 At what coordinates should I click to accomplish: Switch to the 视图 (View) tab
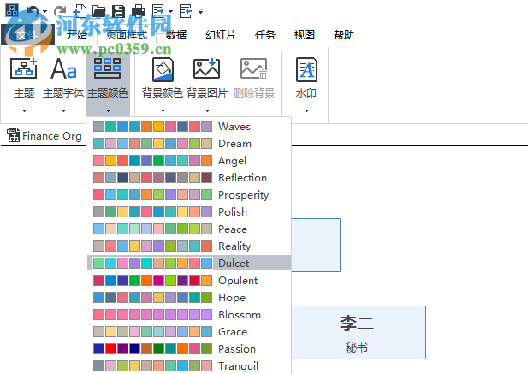point(305,34)
